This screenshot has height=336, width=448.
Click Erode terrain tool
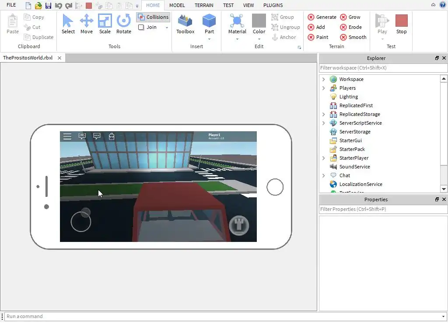(351, 27)
